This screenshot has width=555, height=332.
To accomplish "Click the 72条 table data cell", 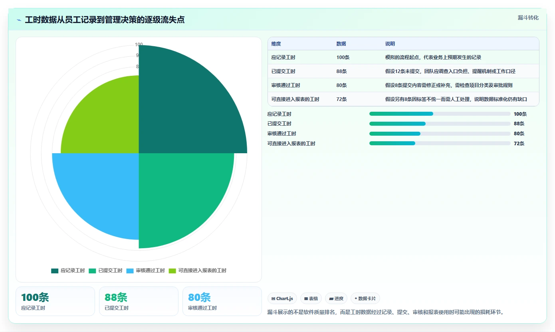I will click(x=342, y=99).
